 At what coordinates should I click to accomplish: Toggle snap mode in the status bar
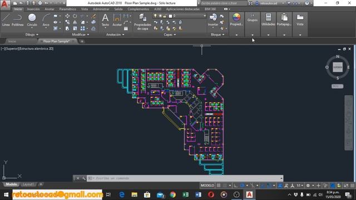pyautogui.click(x=225, y=186)
